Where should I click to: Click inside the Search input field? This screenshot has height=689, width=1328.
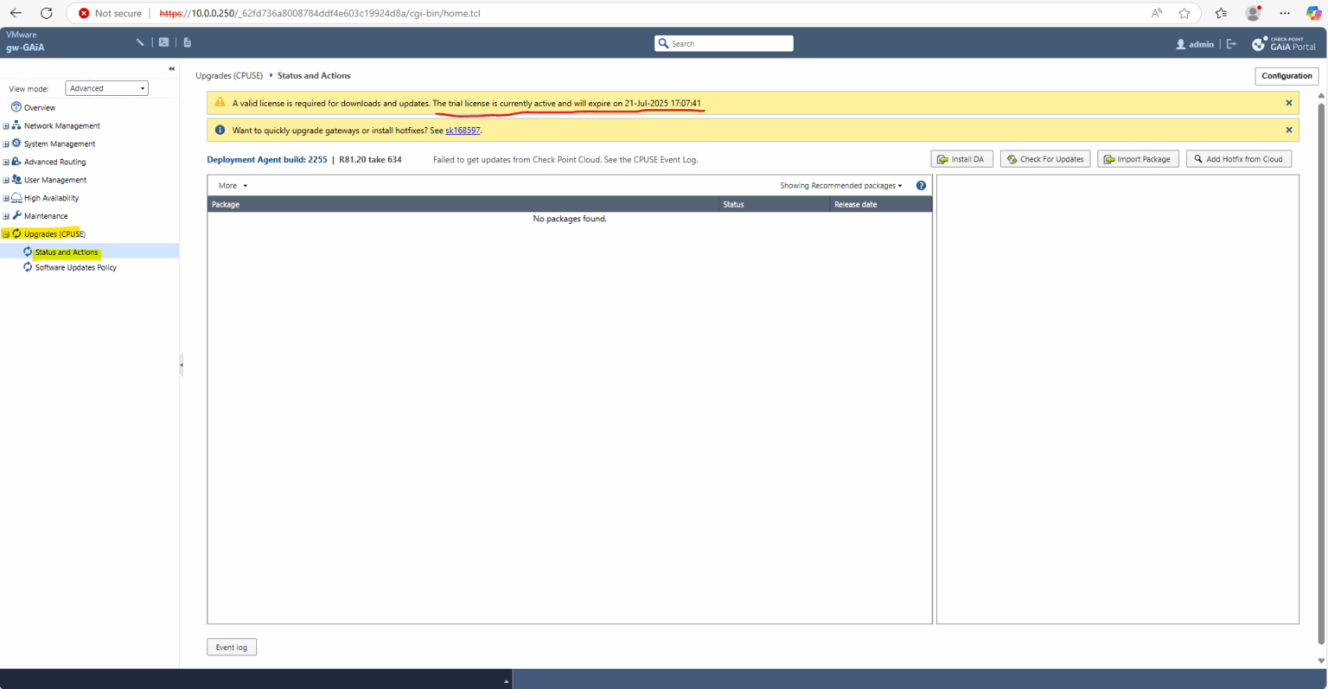pyautogui.click(x=726, y=43)
